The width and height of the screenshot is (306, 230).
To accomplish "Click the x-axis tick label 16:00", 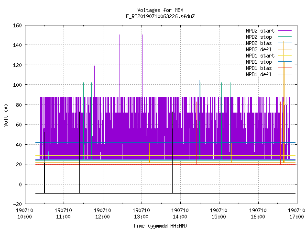I will (258, 217).
